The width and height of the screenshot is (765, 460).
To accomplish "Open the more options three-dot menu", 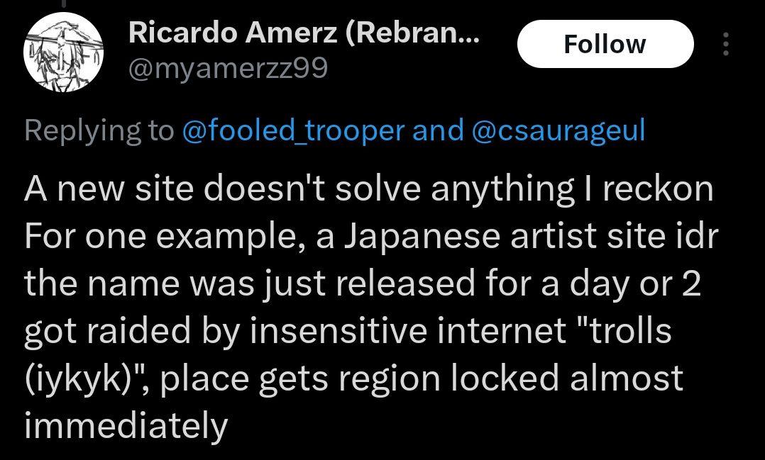I will pyautogui.click(x=725, y=44).
